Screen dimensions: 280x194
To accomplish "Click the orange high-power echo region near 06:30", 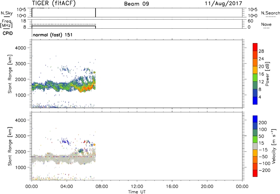I will tap(87, 88).
